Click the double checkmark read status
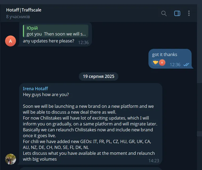 coord(186,65)
